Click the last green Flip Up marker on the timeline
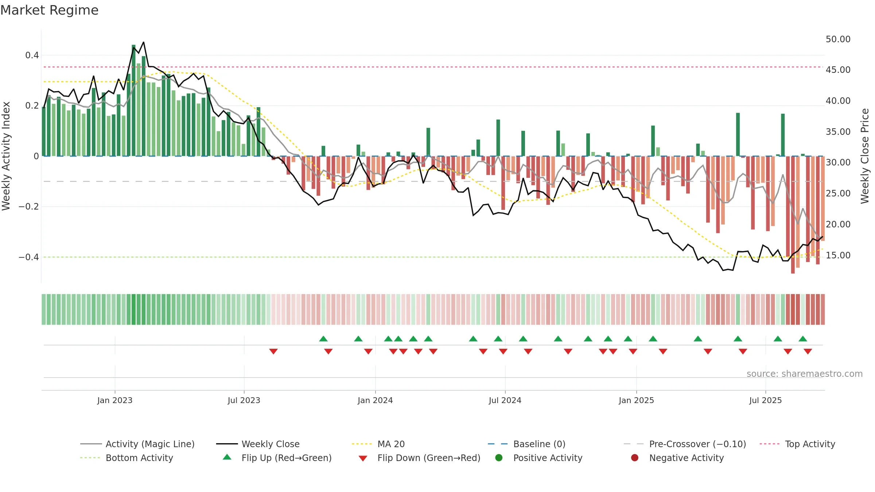The height and width of the screenshot is (492, 875). coord(803,339)
